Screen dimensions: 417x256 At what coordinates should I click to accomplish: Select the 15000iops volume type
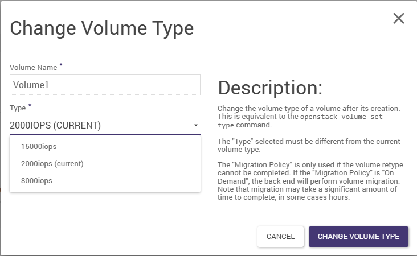tap(39, 147)
